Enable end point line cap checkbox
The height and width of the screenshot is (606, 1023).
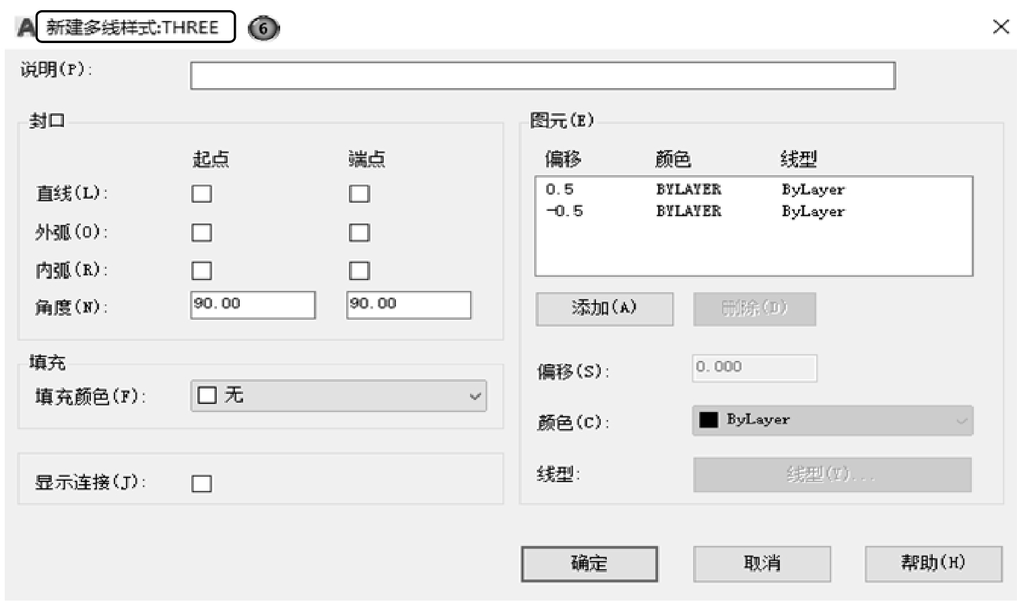point(359,194)
